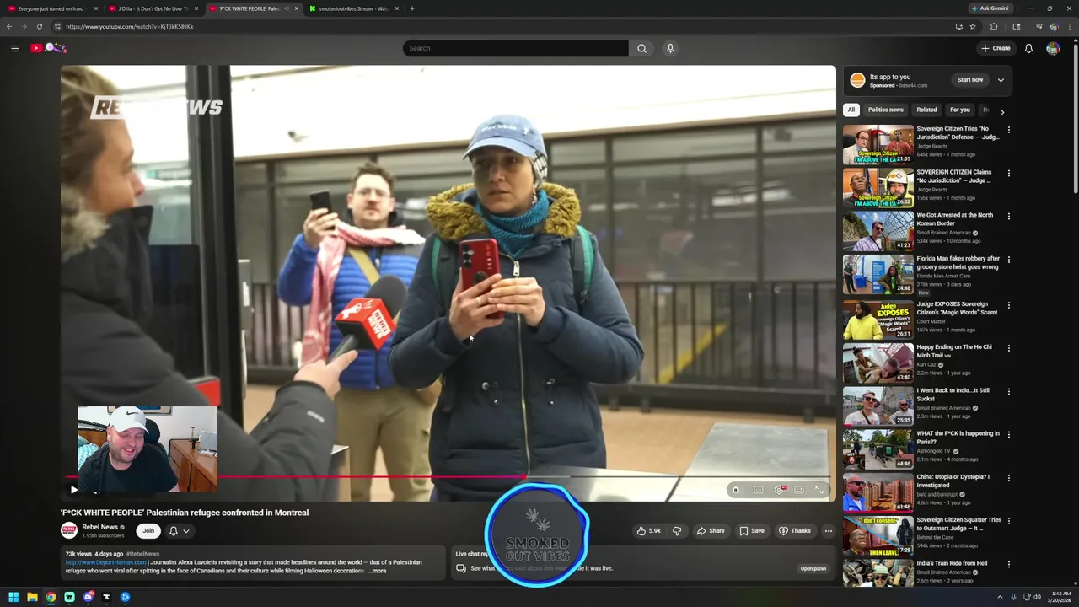This screenshot has height=607, width=1079.
Task: Open the Windows Start menu
Action: [x=13, y=597]
